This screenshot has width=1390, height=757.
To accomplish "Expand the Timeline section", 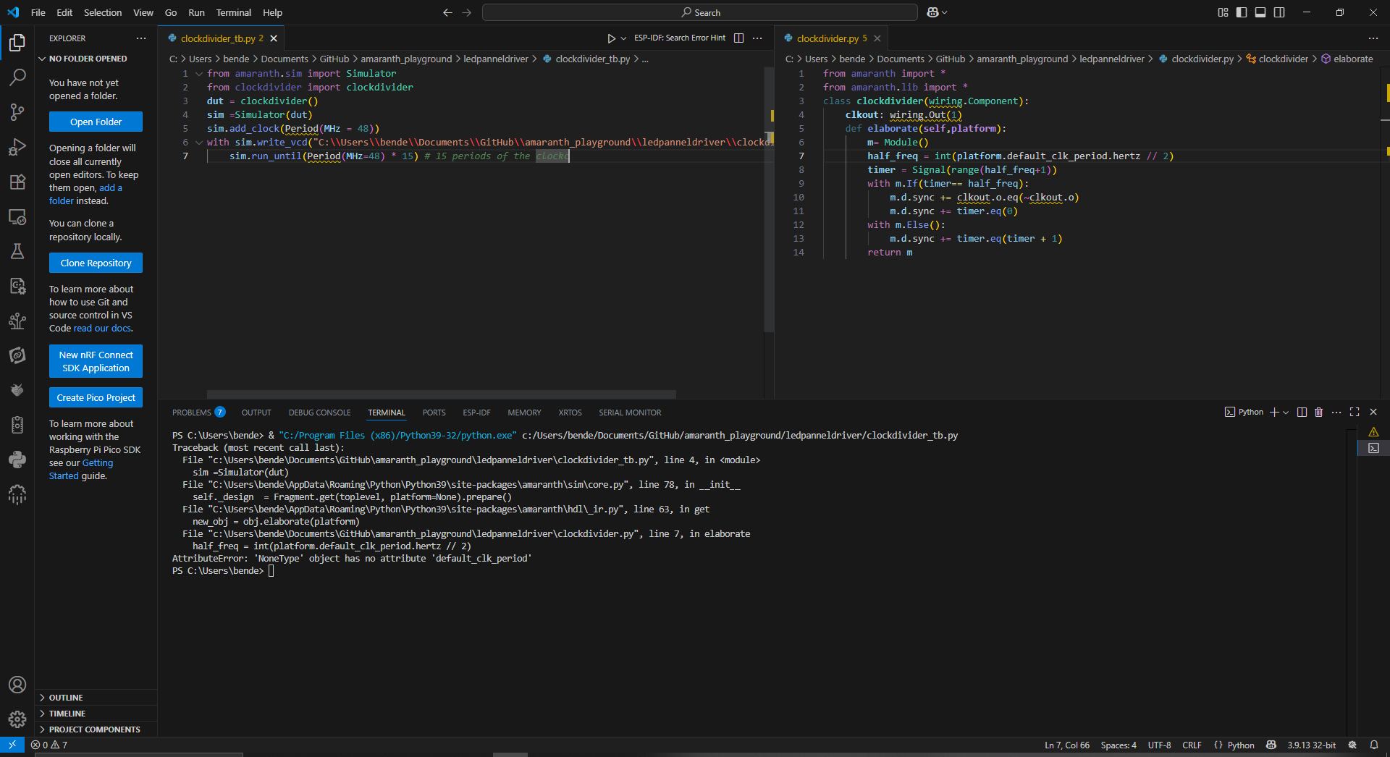I will 67,714.
